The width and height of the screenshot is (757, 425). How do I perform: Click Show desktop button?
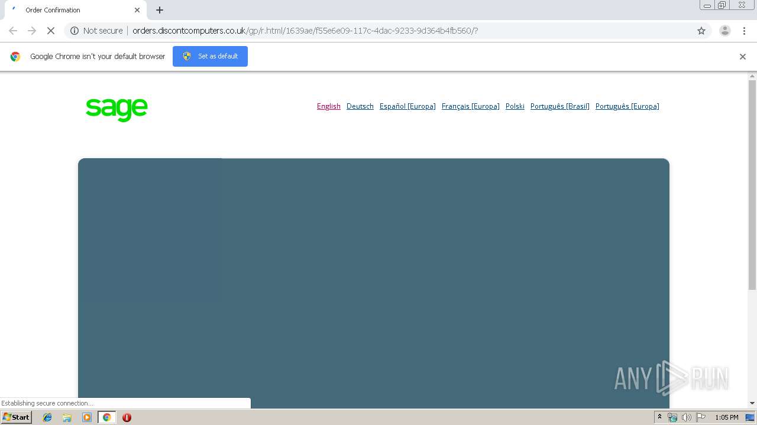point(750,417)
